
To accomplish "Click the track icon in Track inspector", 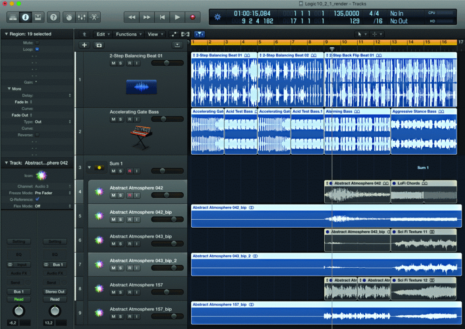I will coord(41,176).
